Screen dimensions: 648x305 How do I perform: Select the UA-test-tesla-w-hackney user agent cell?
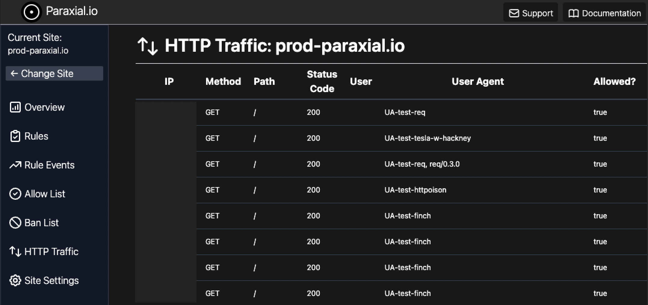point(427,138)
